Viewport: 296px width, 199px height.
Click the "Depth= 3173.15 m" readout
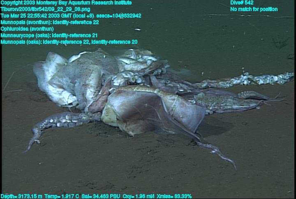point(21,197)
